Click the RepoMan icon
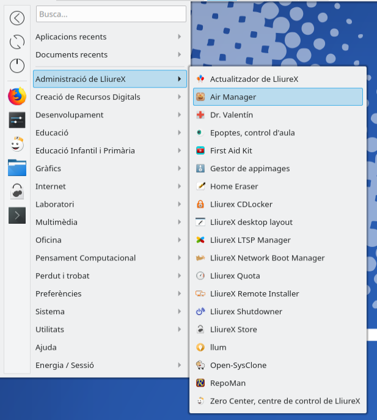 click(200, 383)
